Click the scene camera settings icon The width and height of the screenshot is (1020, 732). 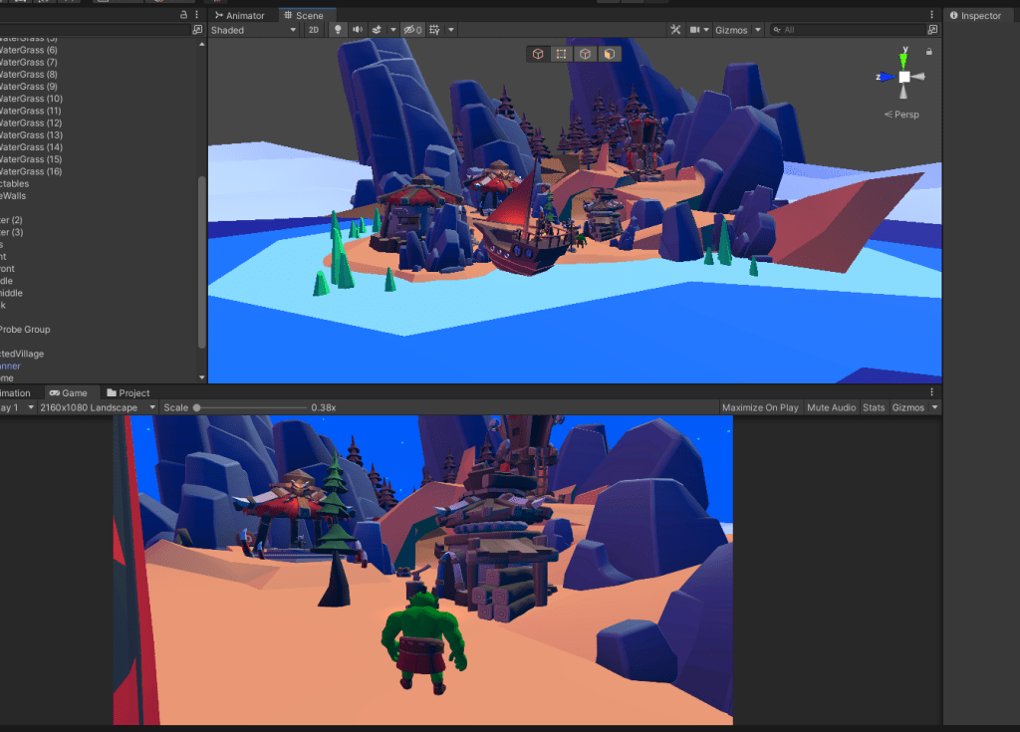[x=695, y=30]
